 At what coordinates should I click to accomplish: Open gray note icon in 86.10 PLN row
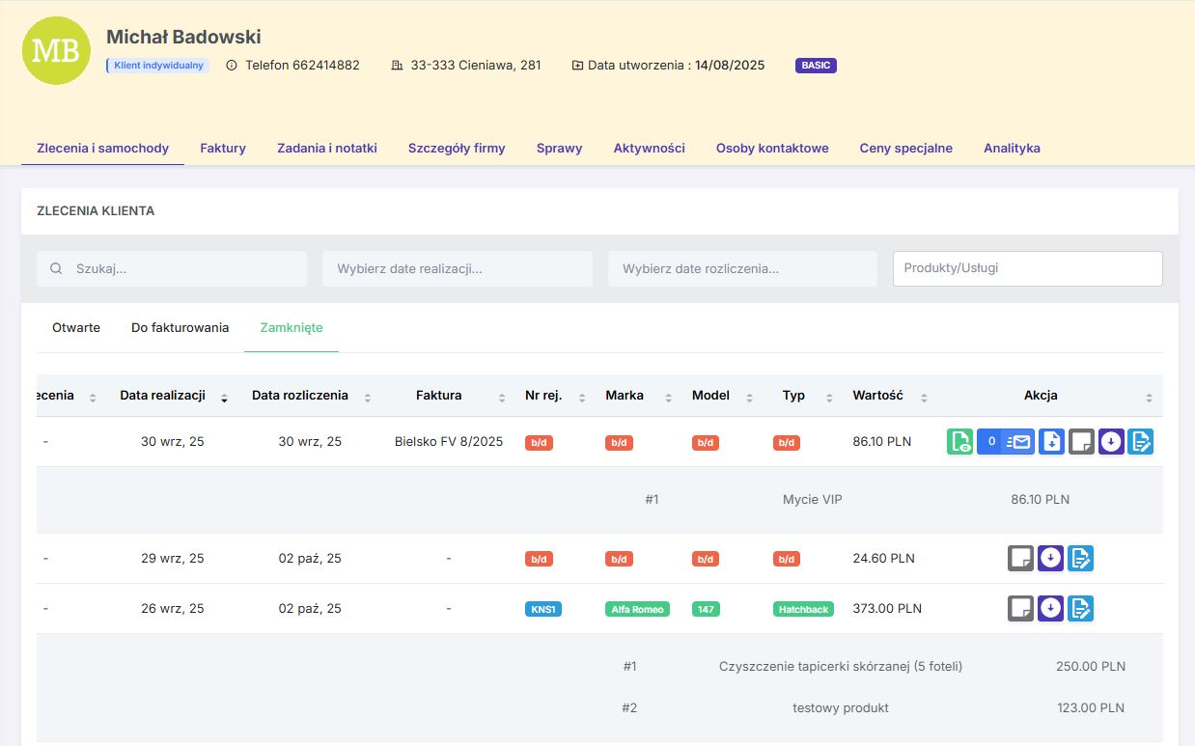coord(1081,442)
